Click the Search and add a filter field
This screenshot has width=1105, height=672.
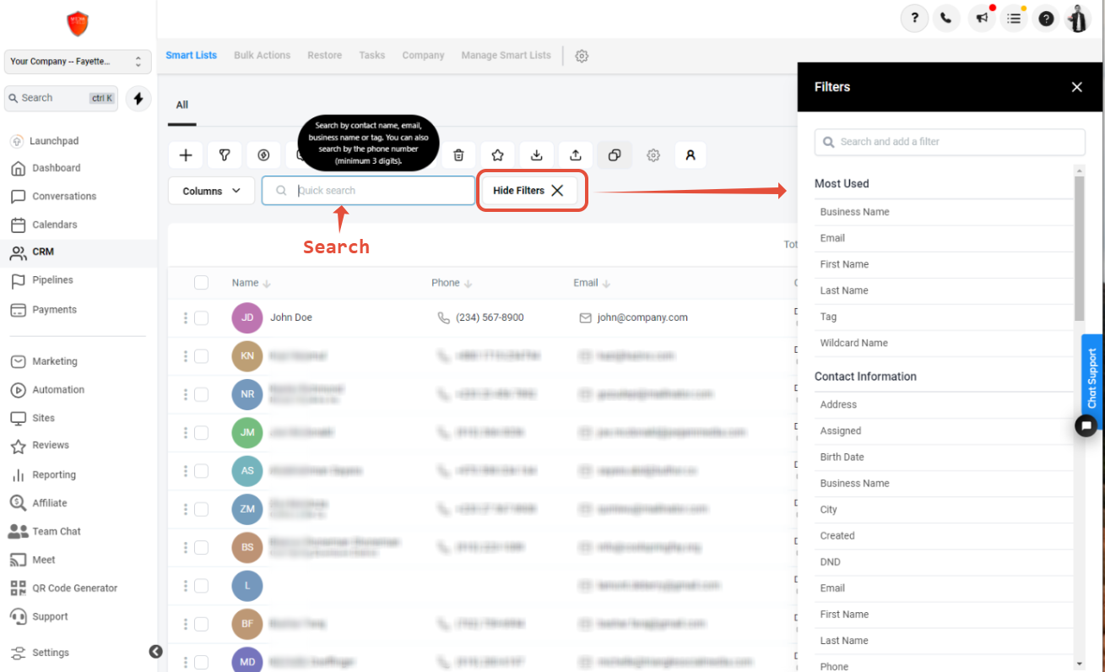point(950,142)
